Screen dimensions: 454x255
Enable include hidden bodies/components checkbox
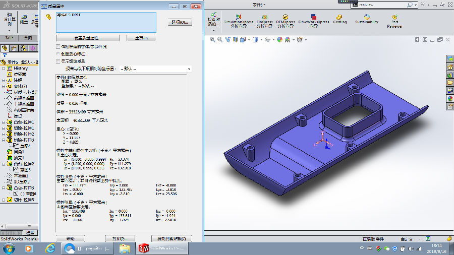point(58,46)
